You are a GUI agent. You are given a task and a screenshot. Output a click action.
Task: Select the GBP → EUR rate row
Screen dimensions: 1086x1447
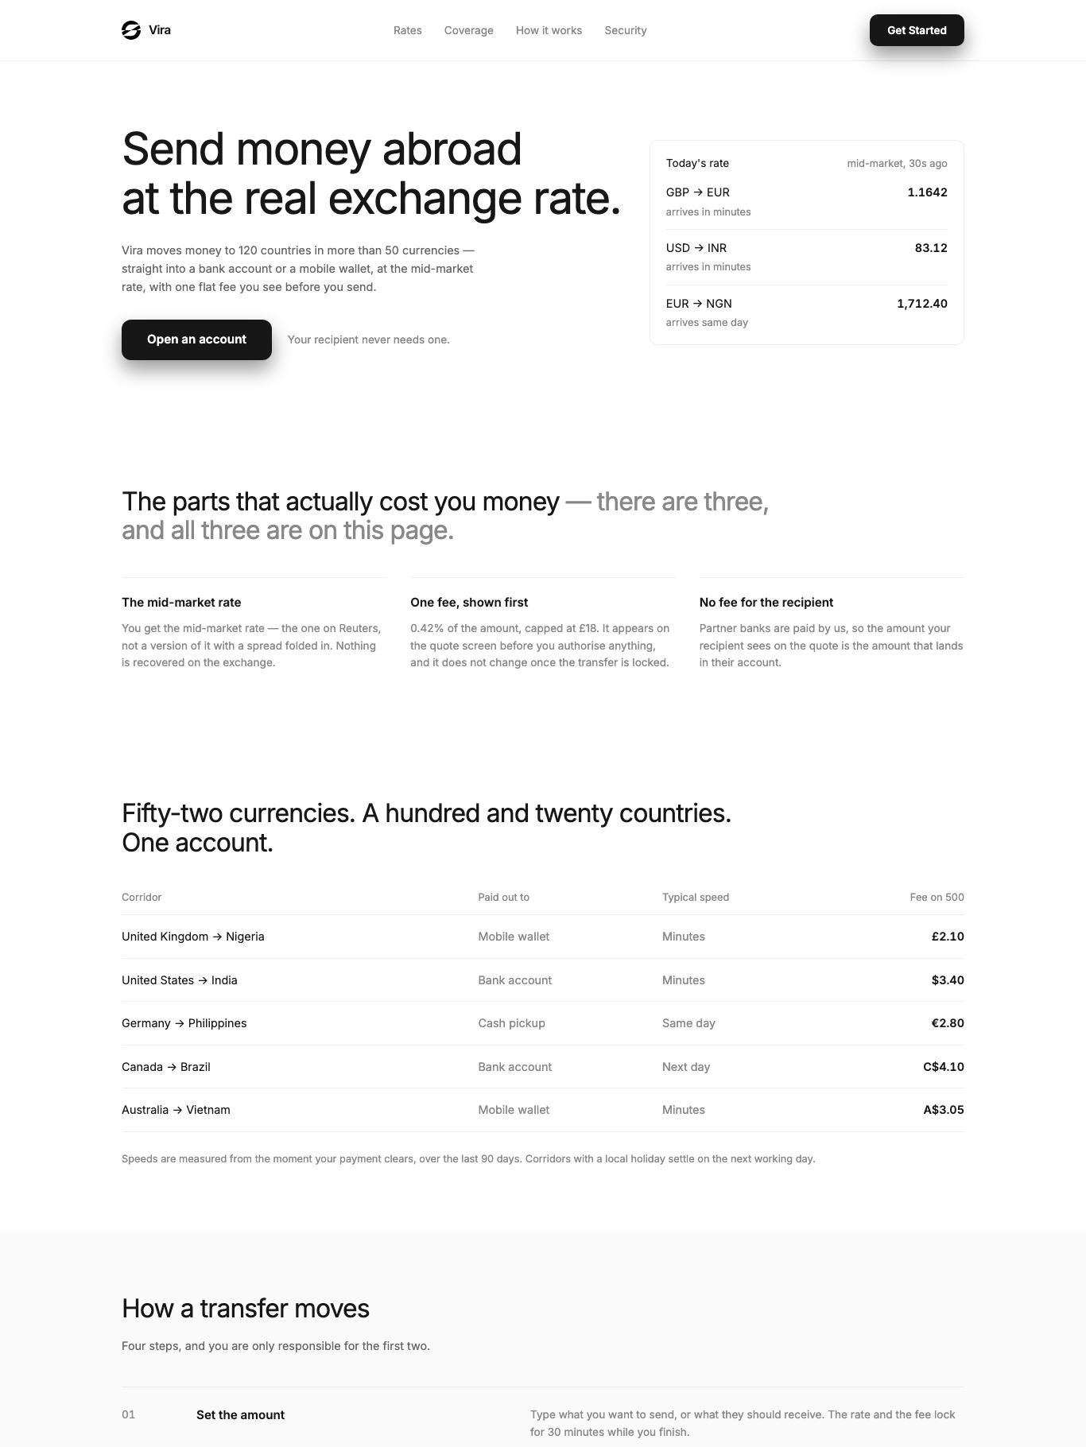(x=807, y=202)
